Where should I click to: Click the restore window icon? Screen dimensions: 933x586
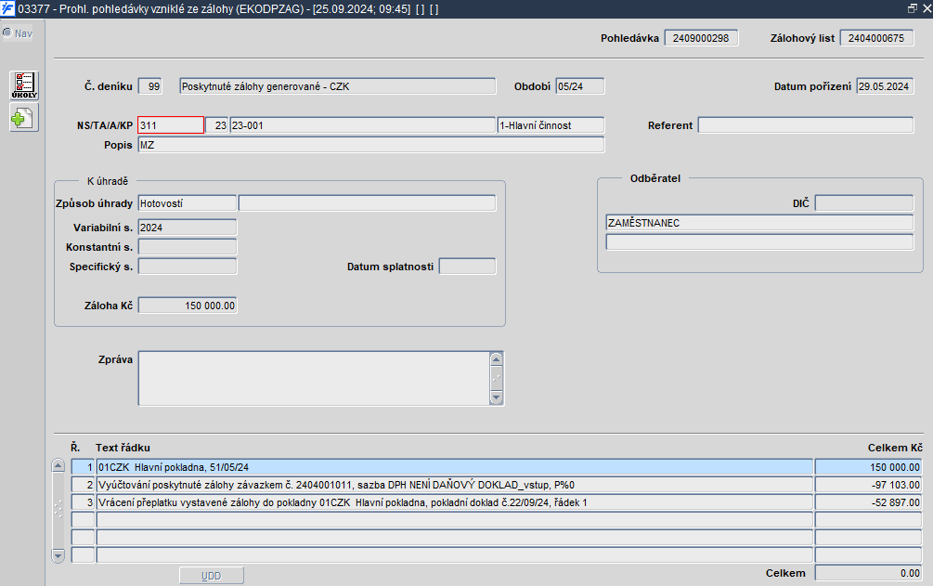click(913, 8)
